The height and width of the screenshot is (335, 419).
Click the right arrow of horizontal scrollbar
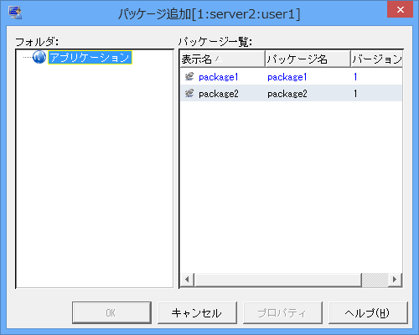tap(395, 280)
